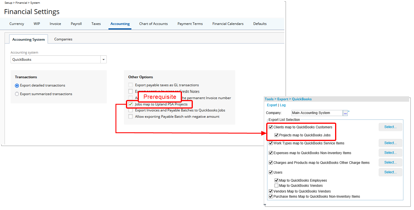Uncheck Projects map to QuickBooks Jobs
The image size is (414, 210).
276,135
